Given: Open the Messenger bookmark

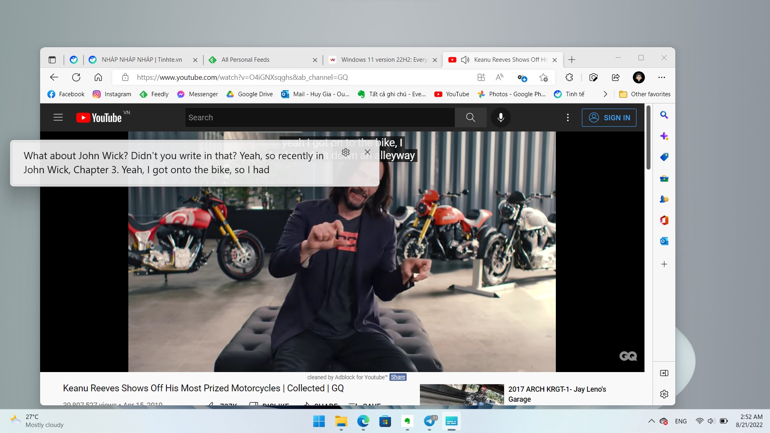Looking at the screenshot, I should (x=198, y=94).
